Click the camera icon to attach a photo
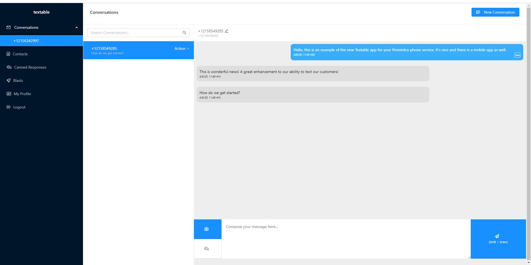Image resolution: width=531 pixels, height=265 pixels. pos(206,229)
